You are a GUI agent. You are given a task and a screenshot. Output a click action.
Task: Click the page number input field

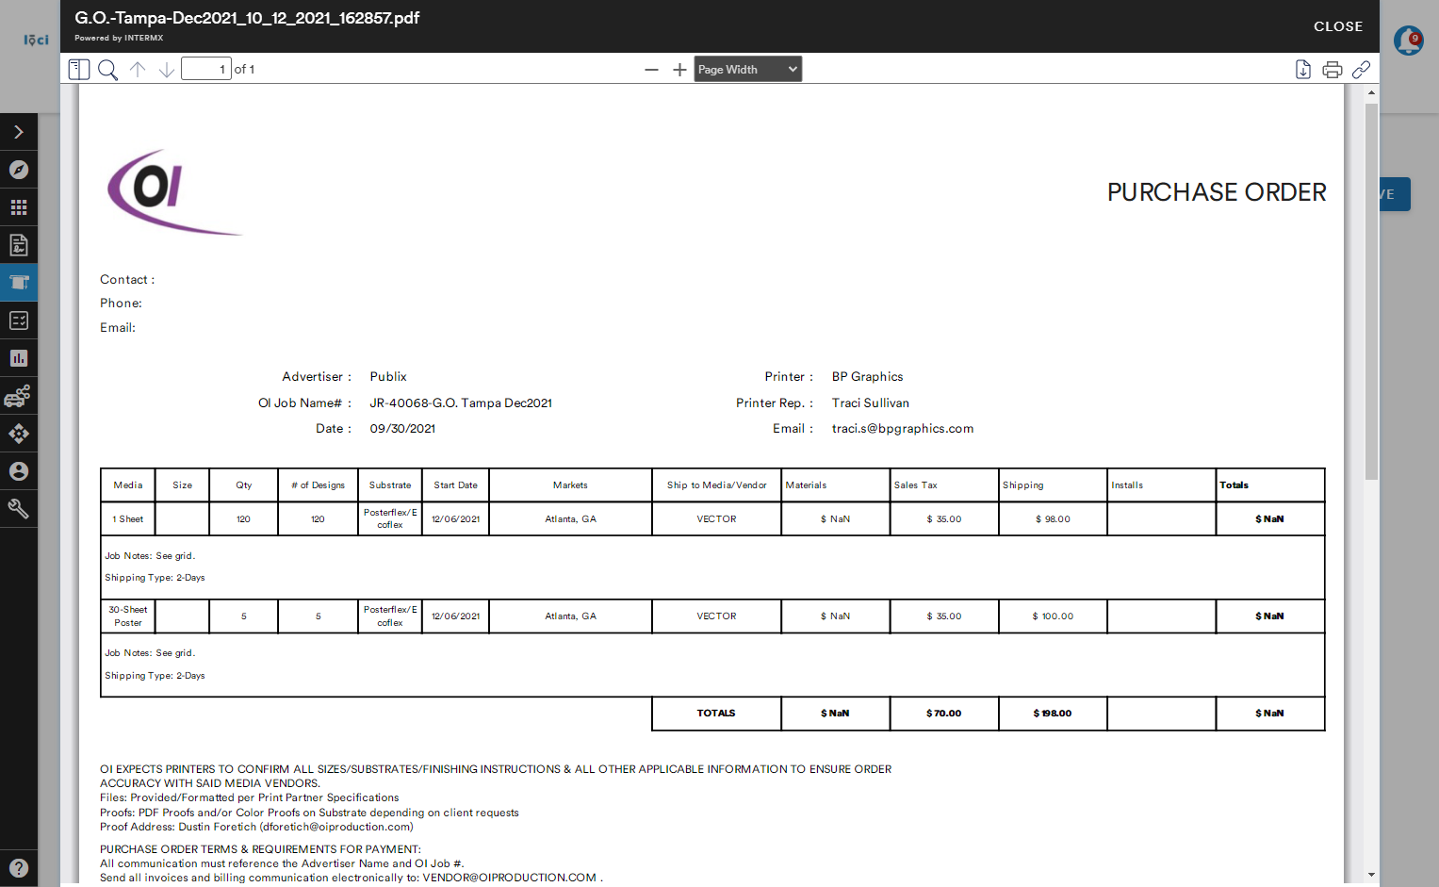tap(206, 69)
